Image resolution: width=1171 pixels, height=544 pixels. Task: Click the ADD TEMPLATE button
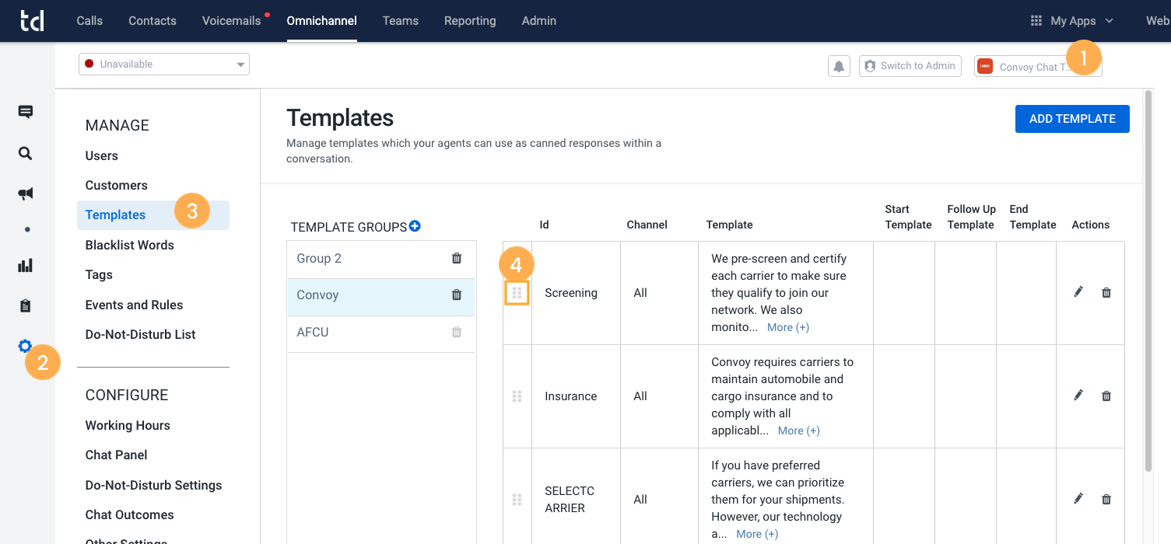coord(1072,119)
